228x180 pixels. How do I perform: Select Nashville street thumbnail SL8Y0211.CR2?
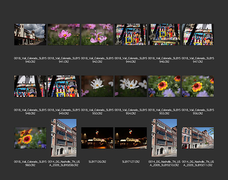(198, 138)
